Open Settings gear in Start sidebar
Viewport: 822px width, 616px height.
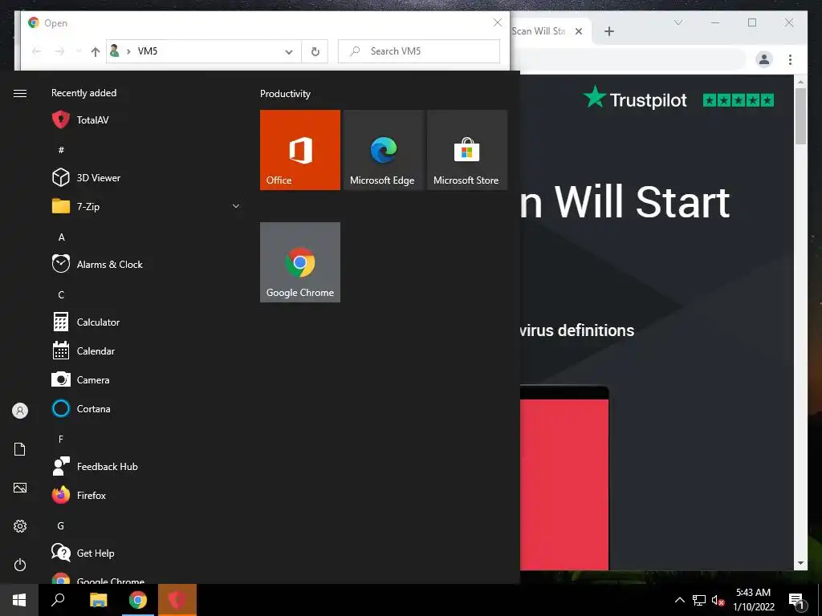click(20, 526)
